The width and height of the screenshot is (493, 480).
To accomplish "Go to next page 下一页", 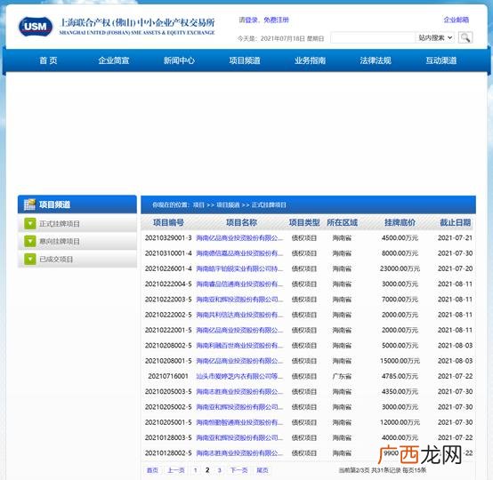I will [x=239, y=470].
